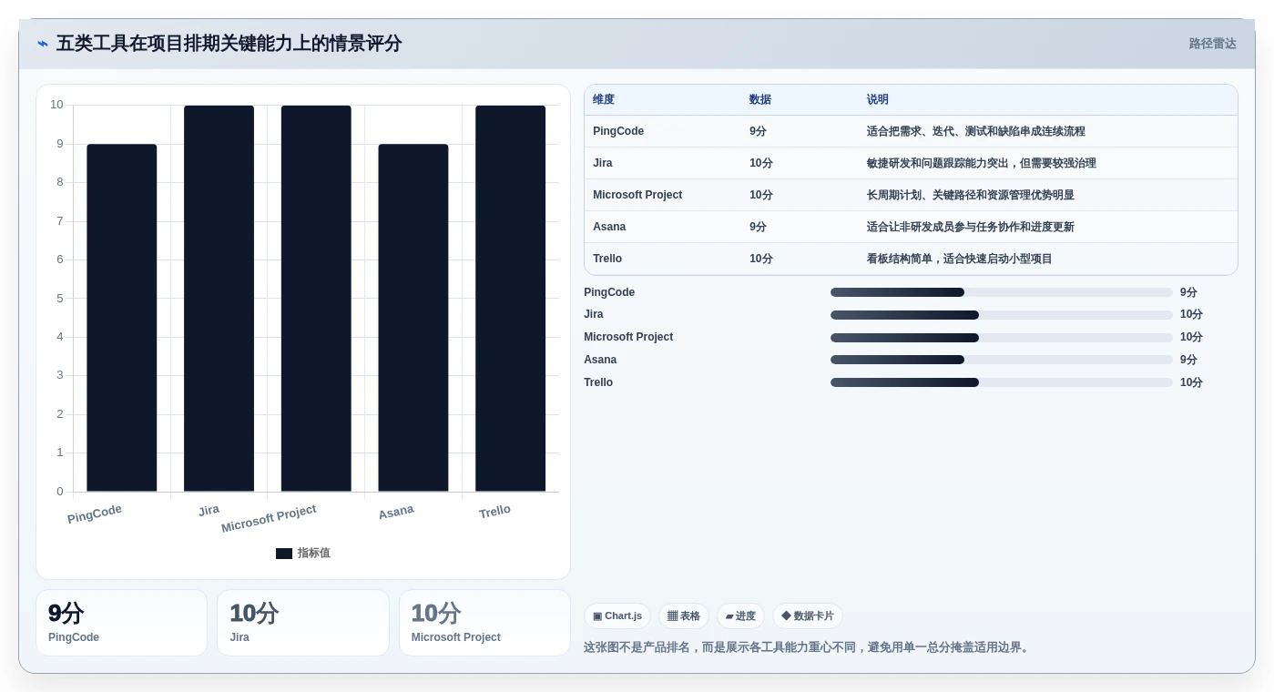
Task: Click the description 看板结构简单，适合快速启动小型项目
Action: (x=960, y=259)
